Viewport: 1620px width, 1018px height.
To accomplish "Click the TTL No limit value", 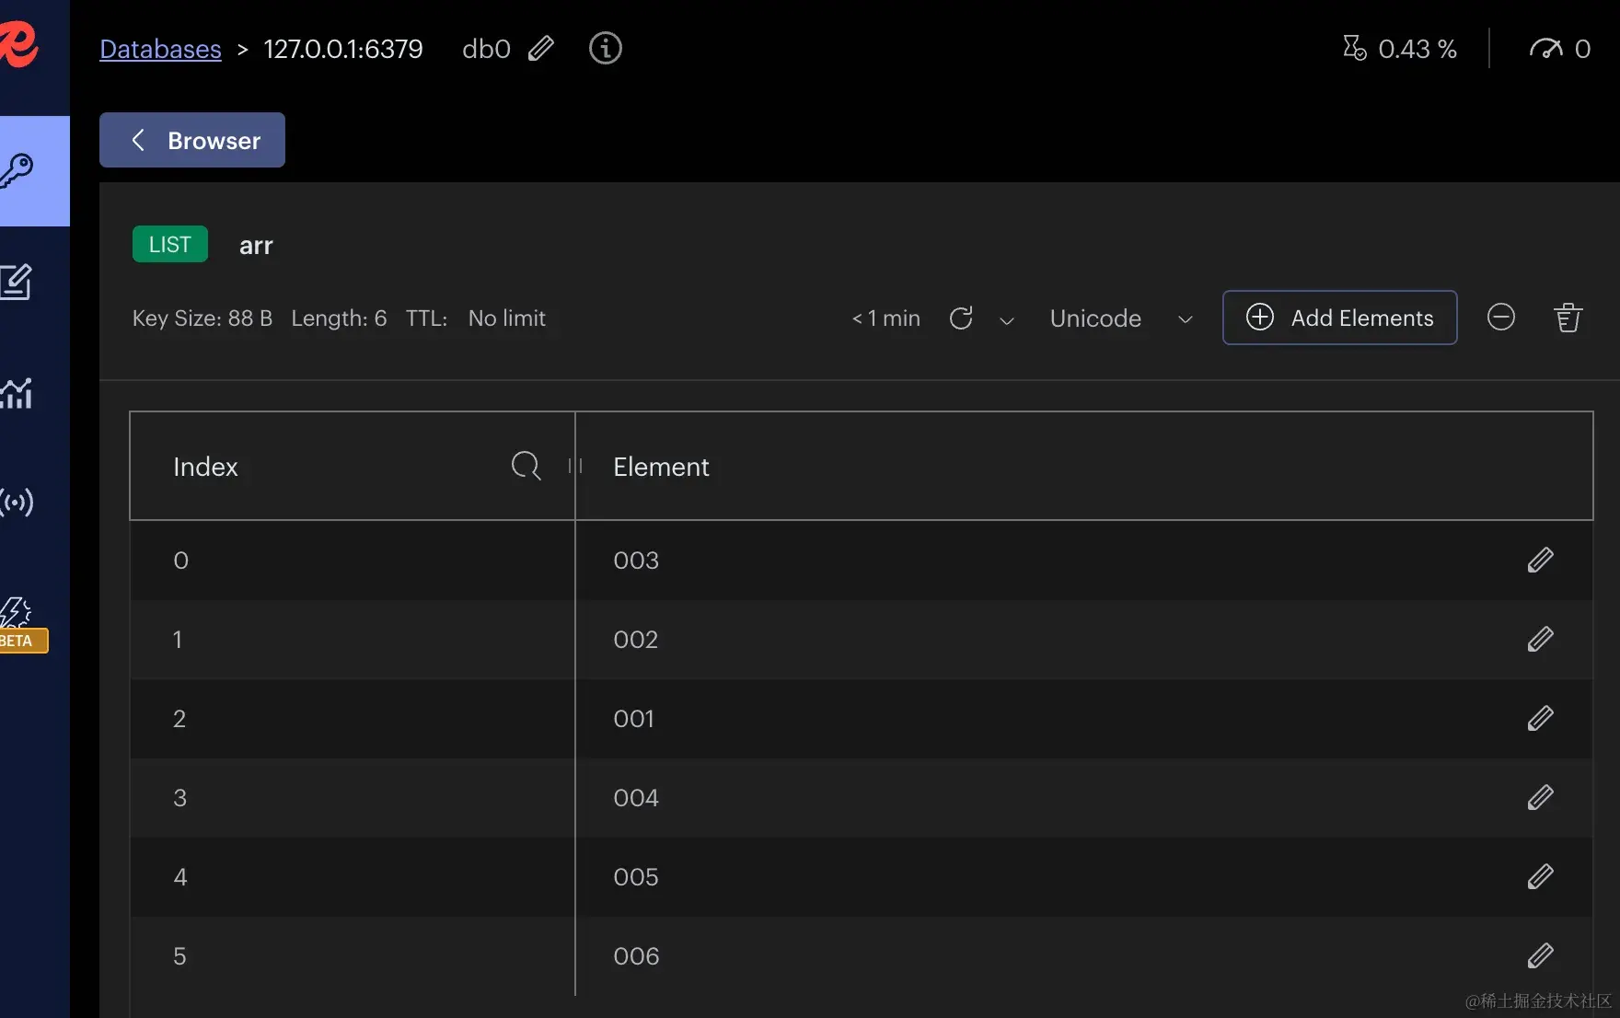I will click(x=506, y=318).
